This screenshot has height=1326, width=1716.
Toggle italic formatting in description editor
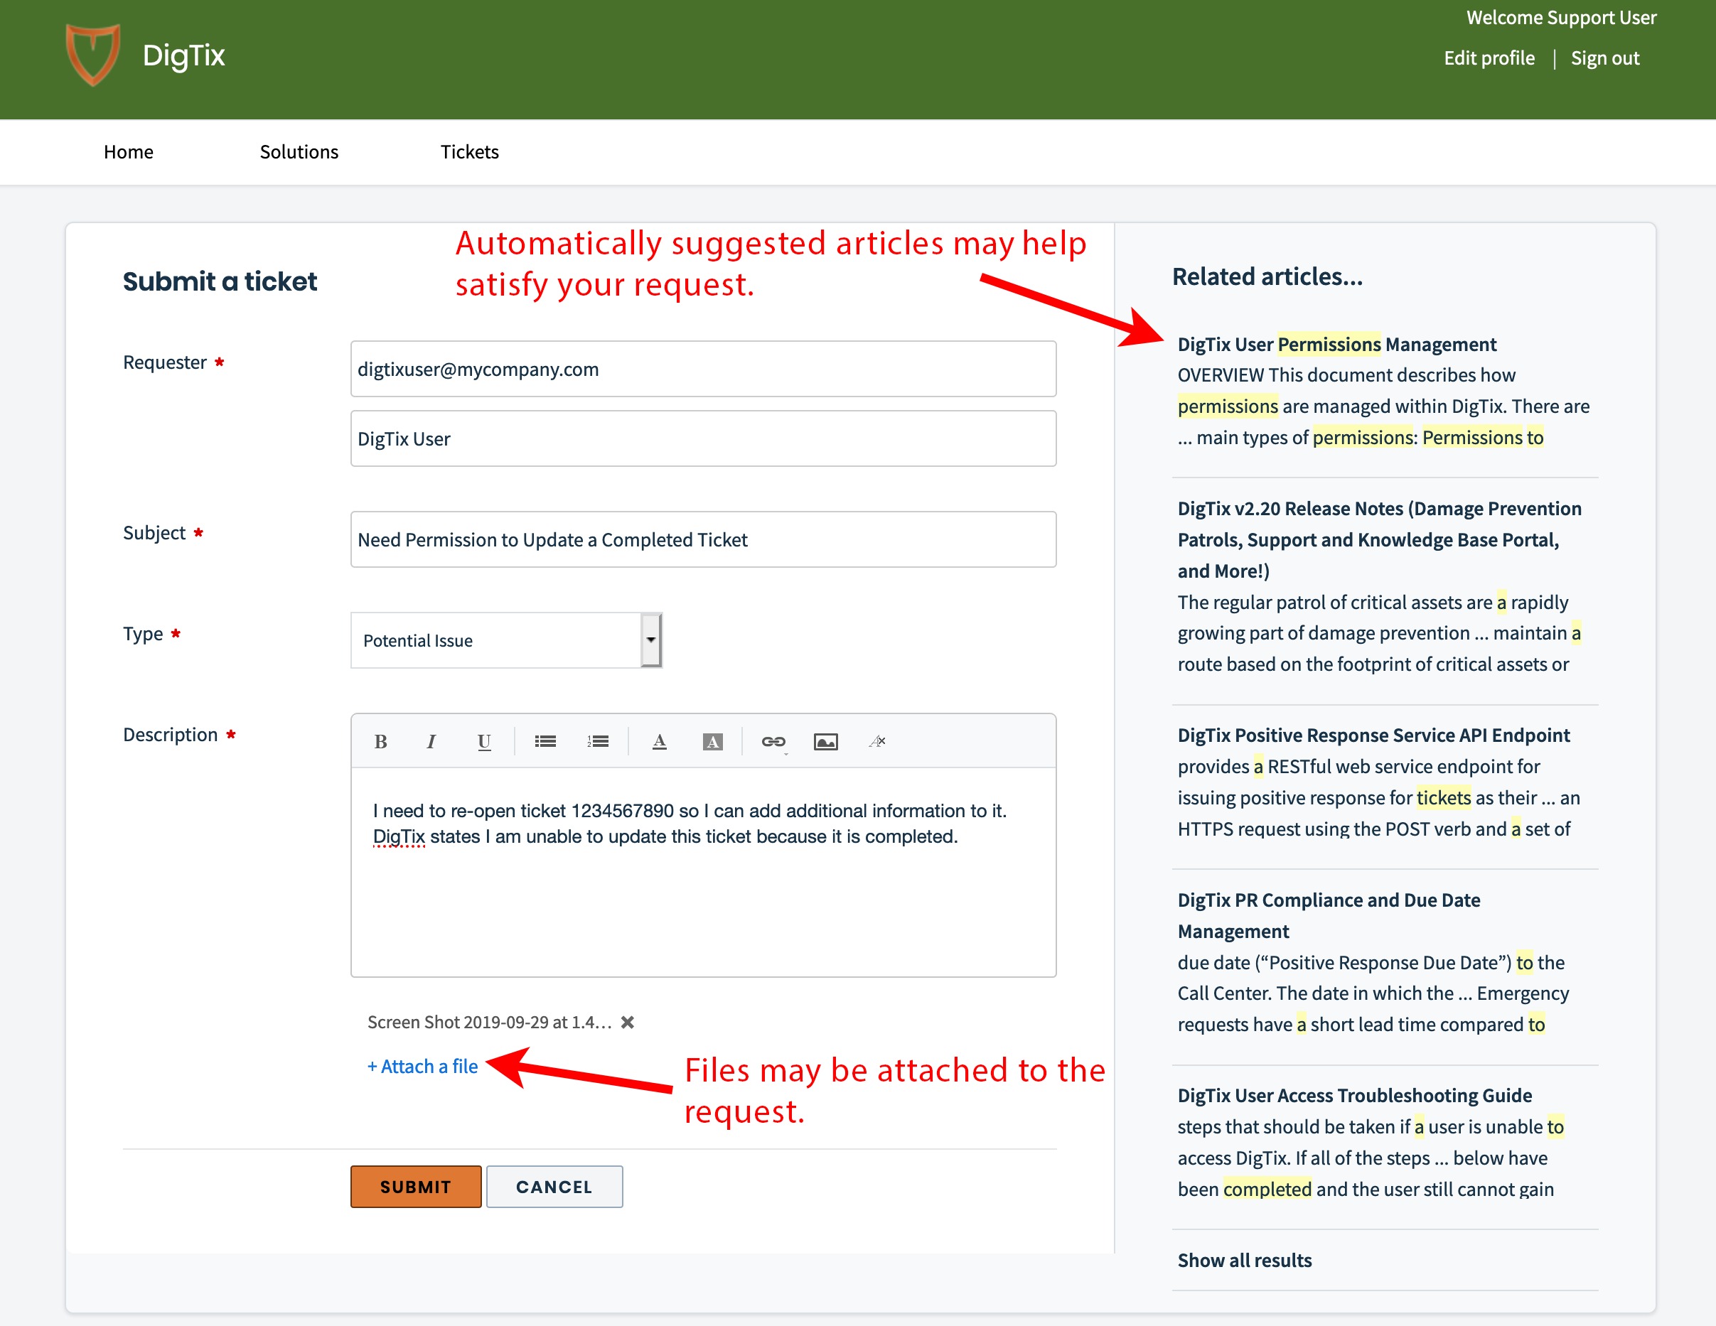[x=431, y=742]
